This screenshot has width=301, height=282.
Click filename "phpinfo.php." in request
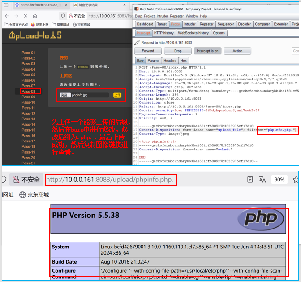coord(281,130)
